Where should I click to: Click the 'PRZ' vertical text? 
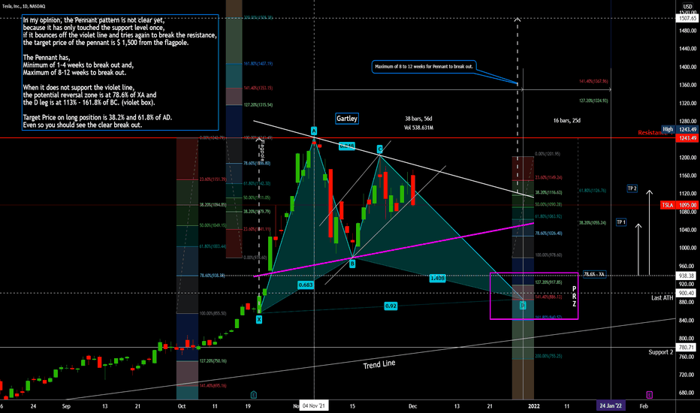pyautogui.click(x=574, y=297)
